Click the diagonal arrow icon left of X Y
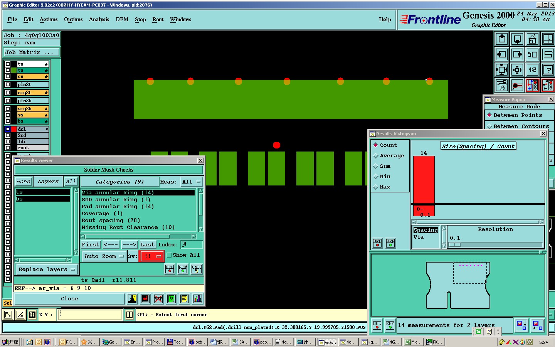 click(8, 315)
